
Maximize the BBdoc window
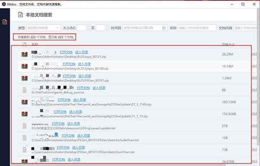[243, 4]
